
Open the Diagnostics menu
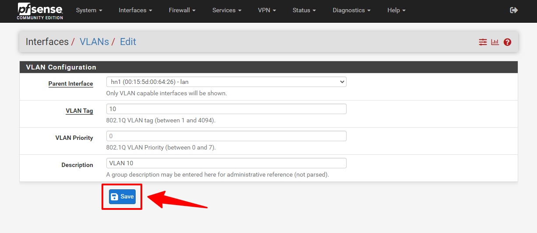coord(351,10)
